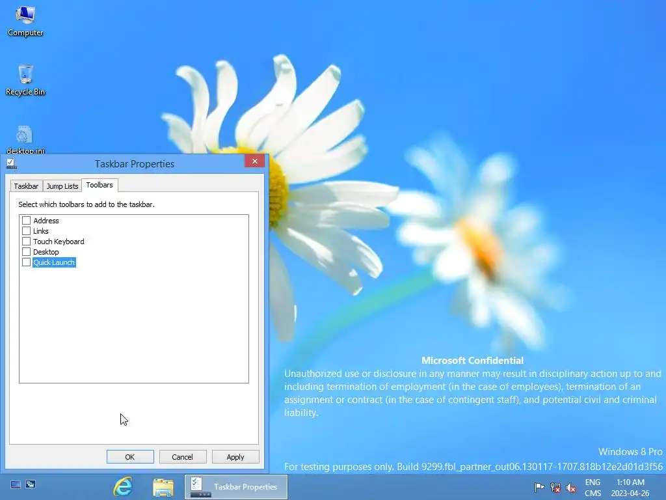Click the first small icon at taskbar left
Image resolution: width=666 pixels, height=500 pixels.
16,484
